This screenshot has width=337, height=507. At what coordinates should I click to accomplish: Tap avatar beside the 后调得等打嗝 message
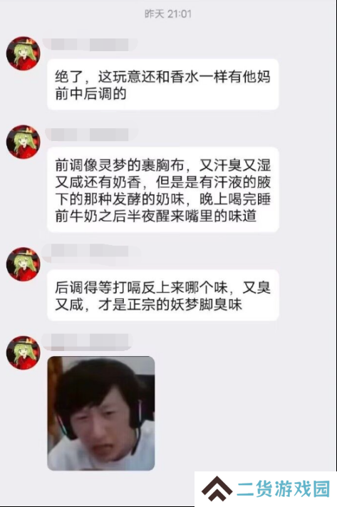click(x=24, y=264)
